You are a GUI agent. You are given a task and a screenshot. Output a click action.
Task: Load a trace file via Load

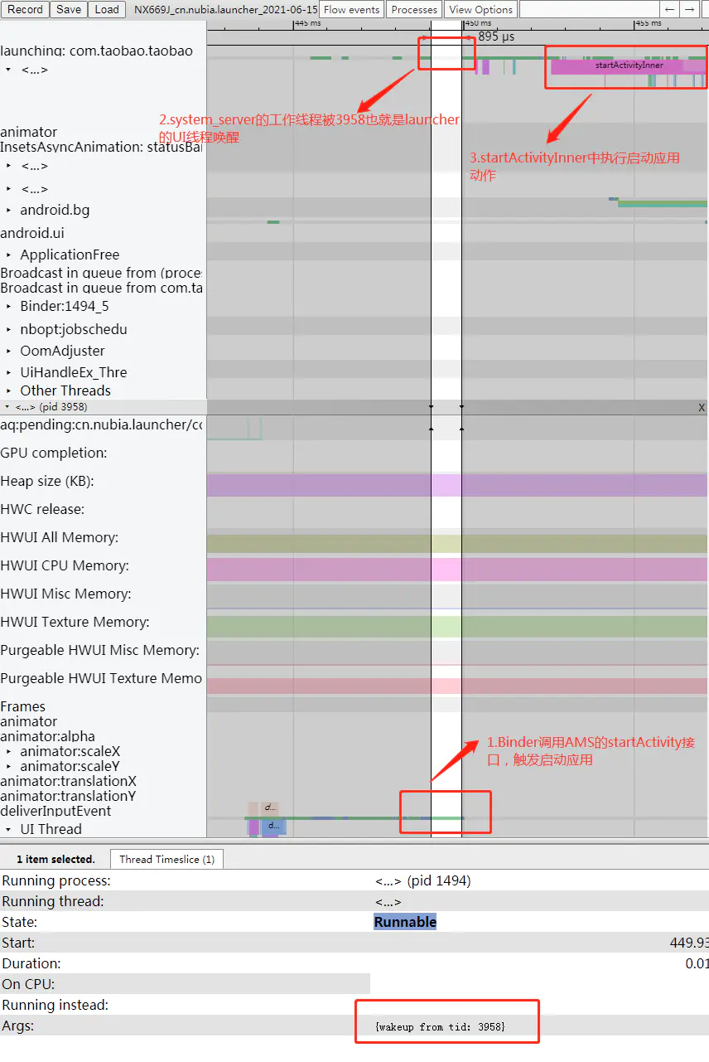pyautogui.click(x=107, y=10)
